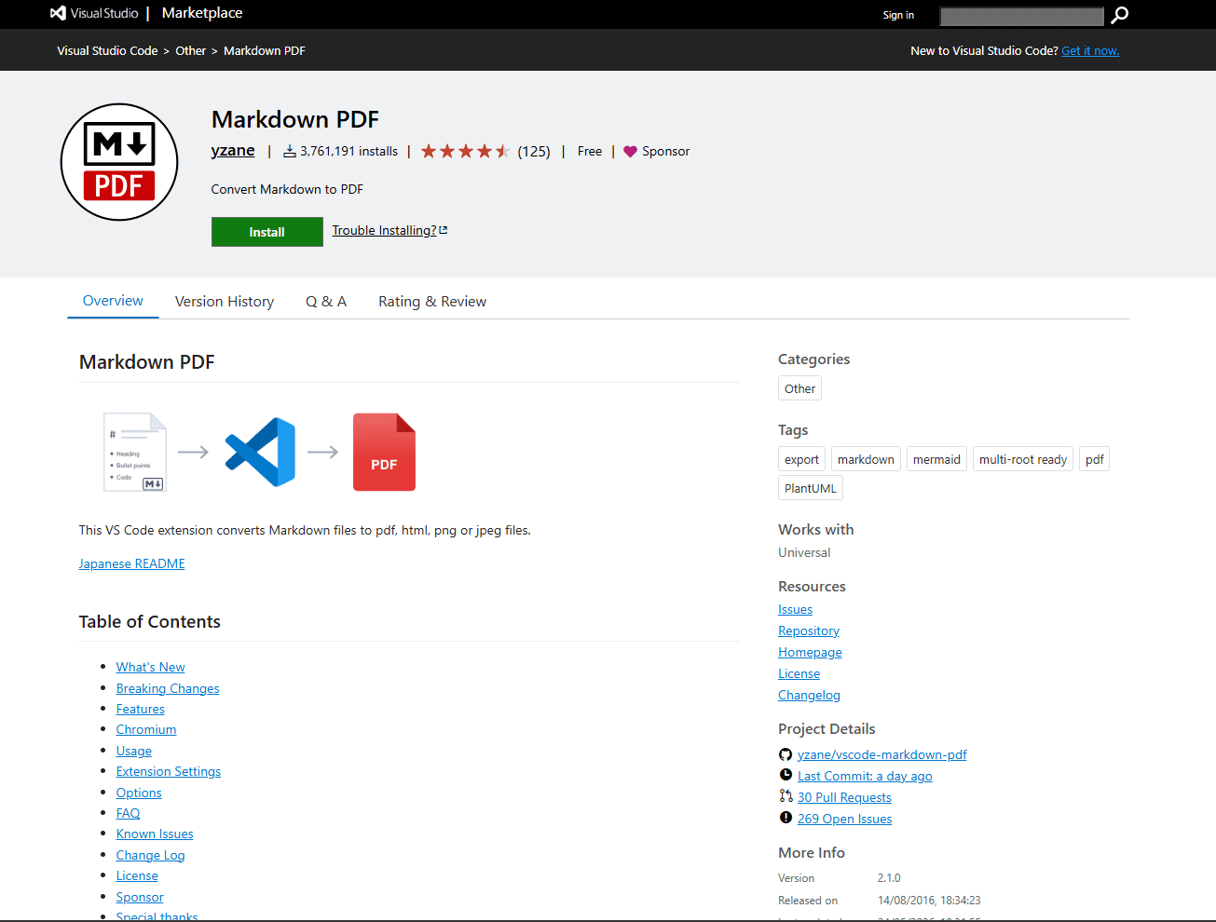This screenshot has width=1216, height=922.
Task: Jump to Chromium section
Action: tap(146, 729)
